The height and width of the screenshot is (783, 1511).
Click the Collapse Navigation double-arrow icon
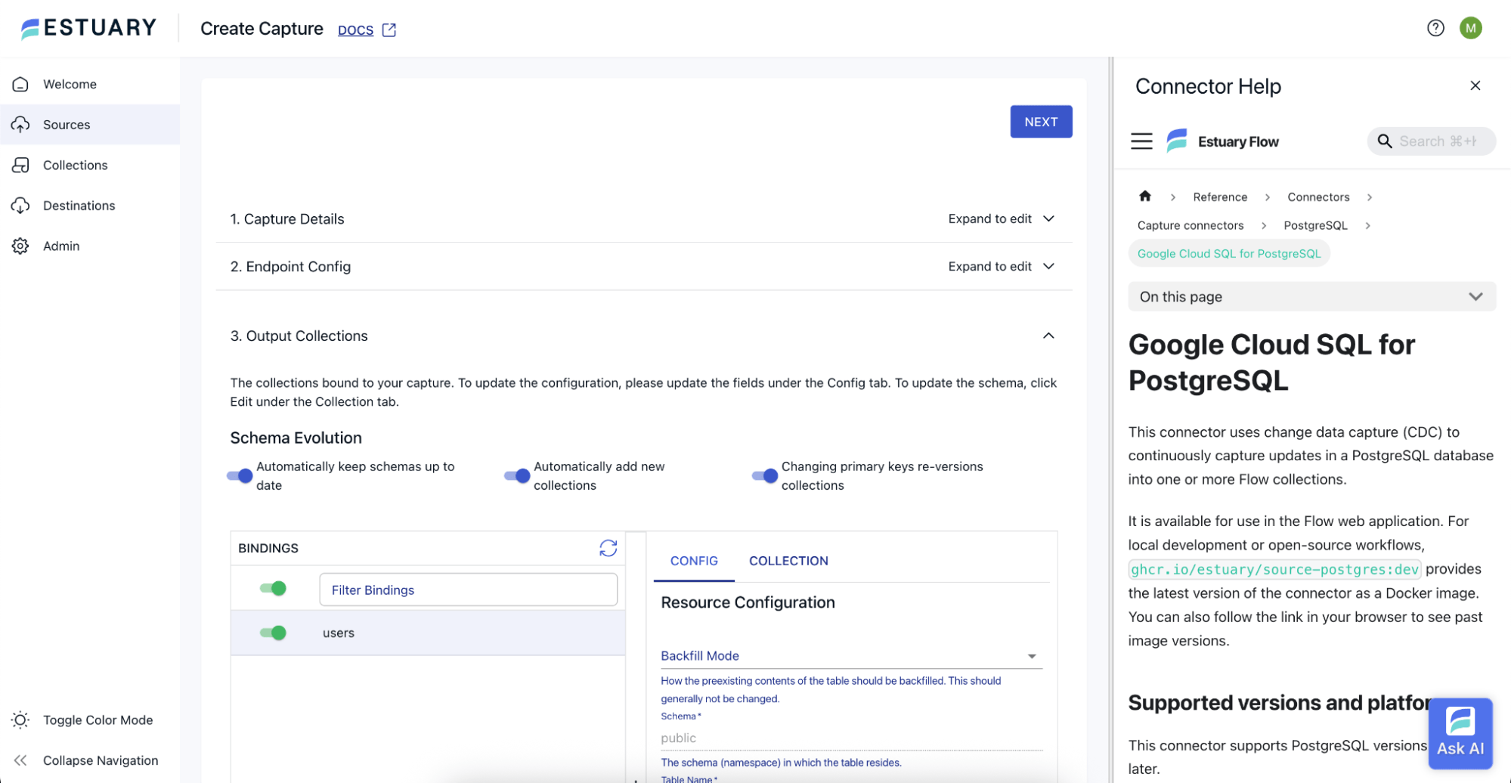[20, 760]
